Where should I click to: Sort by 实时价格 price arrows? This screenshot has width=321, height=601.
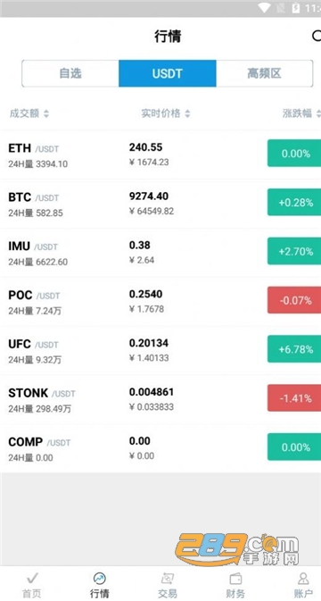point(187,113)
